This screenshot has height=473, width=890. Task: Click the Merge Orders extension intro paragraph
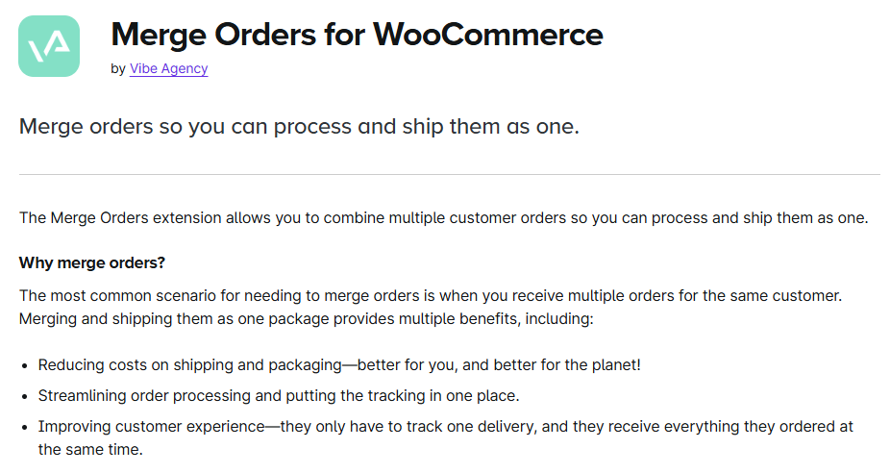[443, 218]
